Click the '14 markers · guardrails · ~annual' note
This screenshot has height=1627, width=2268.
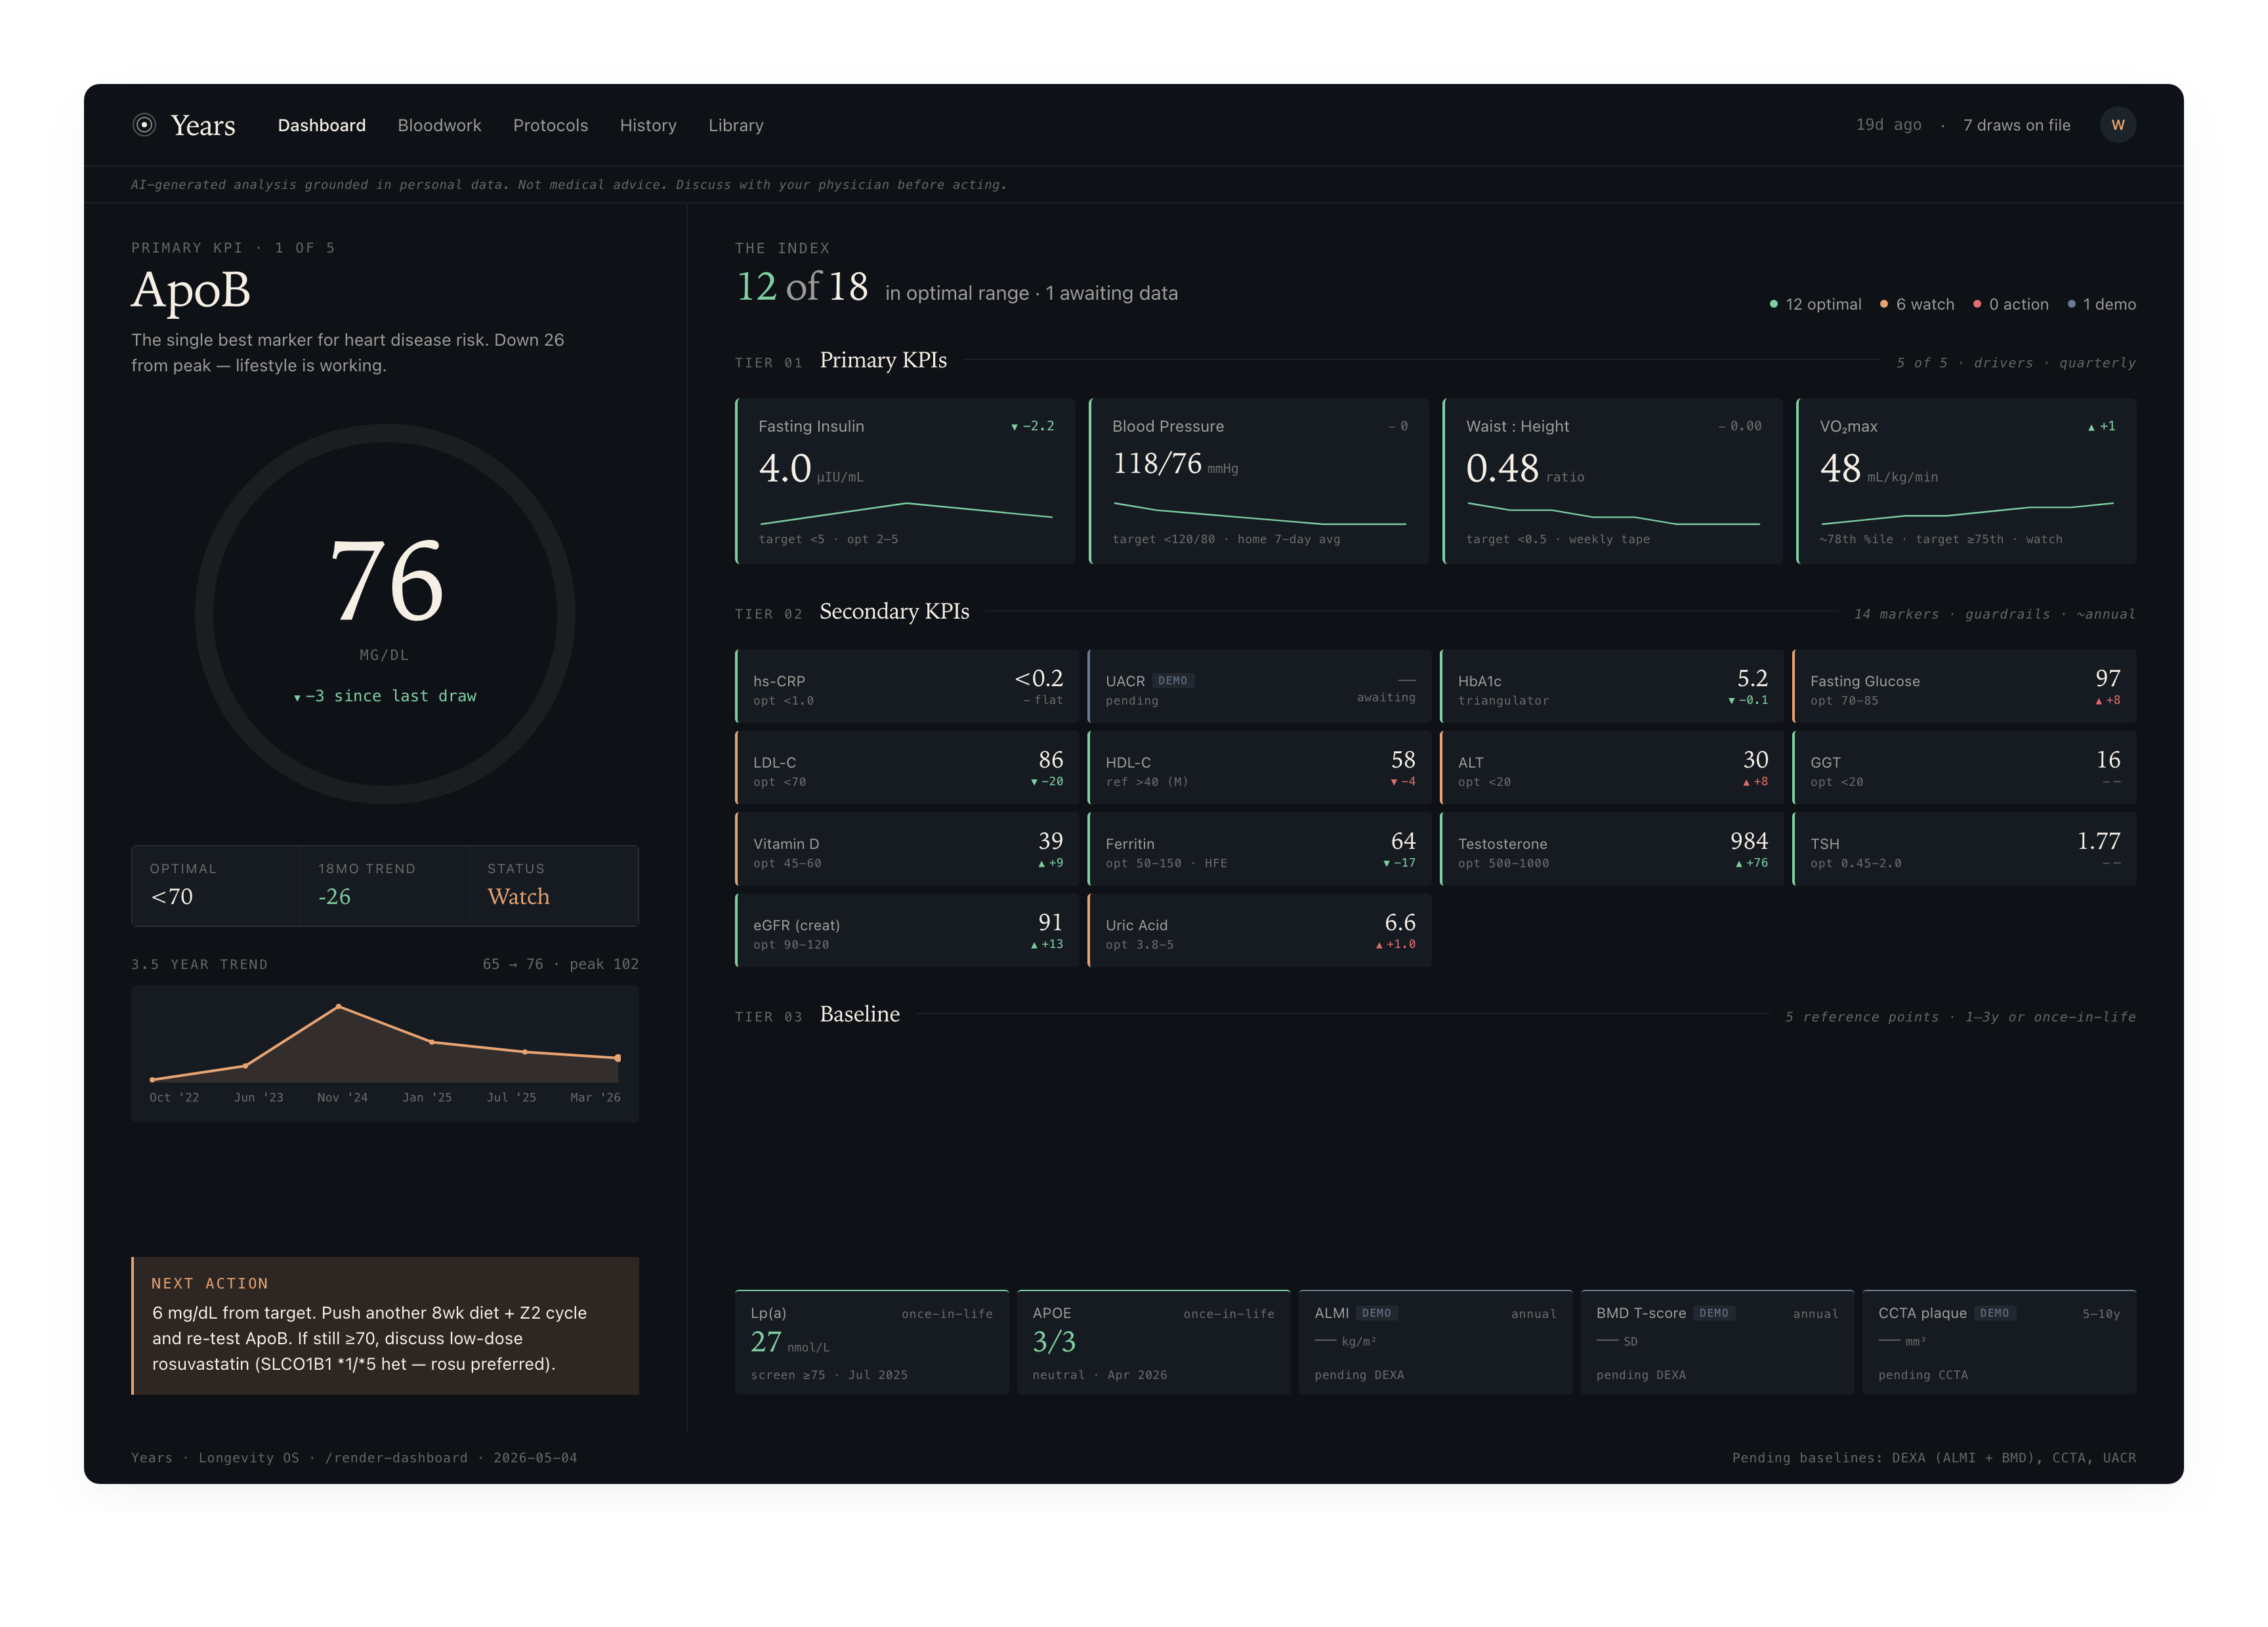point(1994,613)
